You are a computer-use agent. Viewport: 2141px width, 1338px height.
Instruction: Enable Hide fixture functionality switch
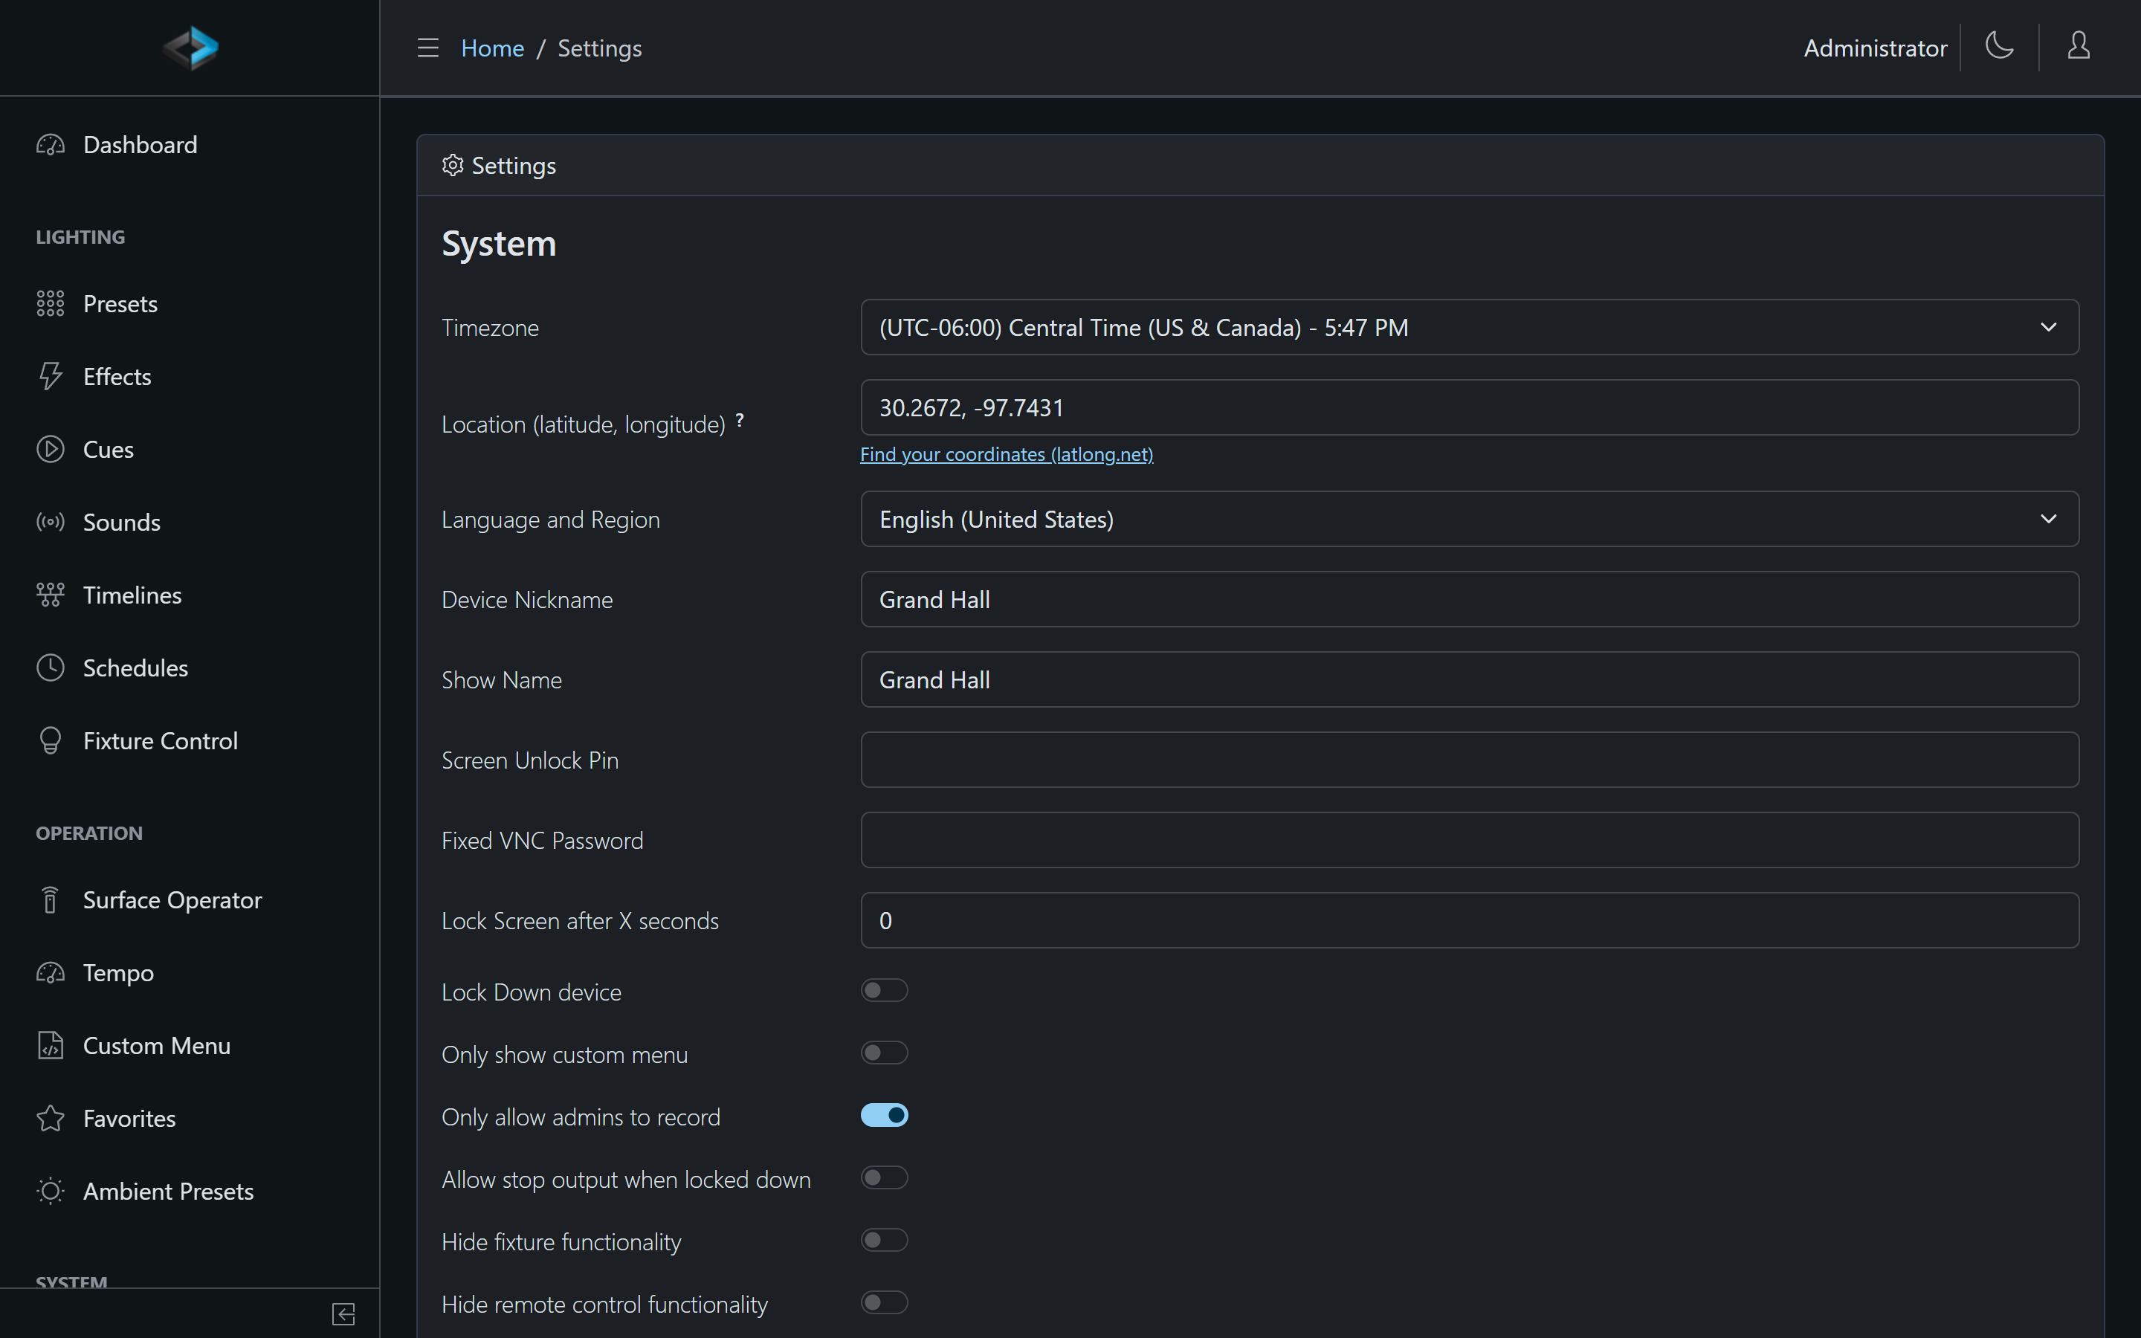tap(884, 1240)
